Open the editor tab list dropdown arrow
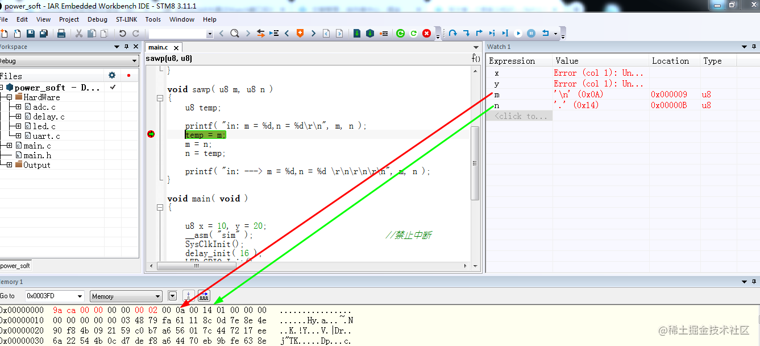Screen dimensions: 760x346 476,47
